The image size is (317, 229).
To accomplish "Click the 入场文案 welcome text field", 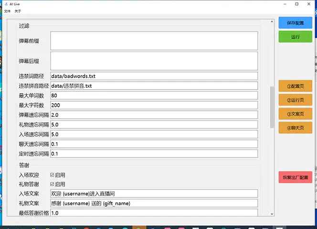I will 154,193.
